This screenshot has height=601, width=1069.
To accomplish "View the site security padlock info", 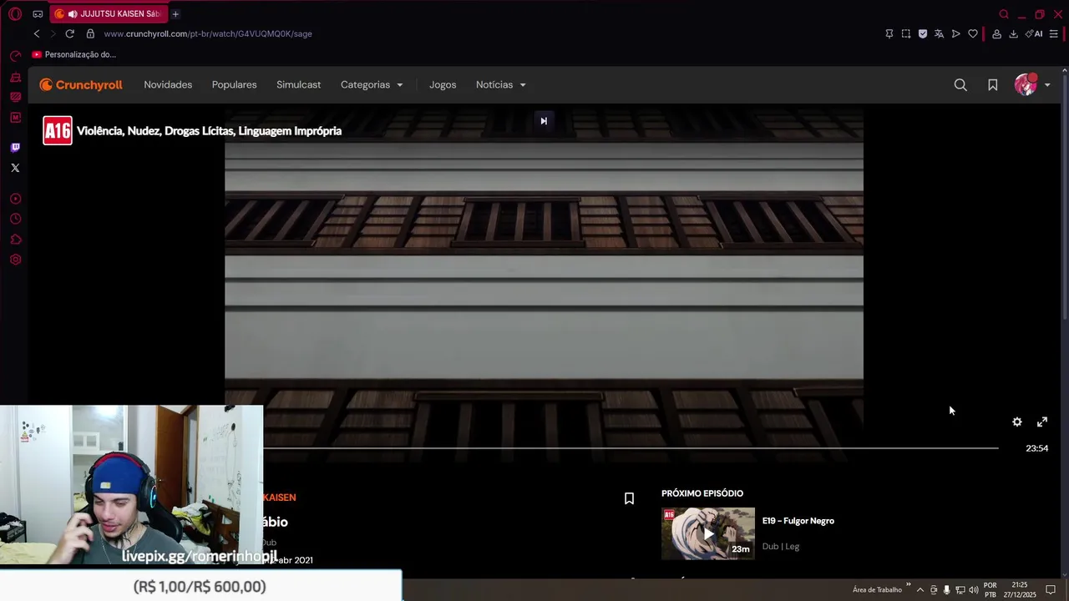I will point(89,33).
